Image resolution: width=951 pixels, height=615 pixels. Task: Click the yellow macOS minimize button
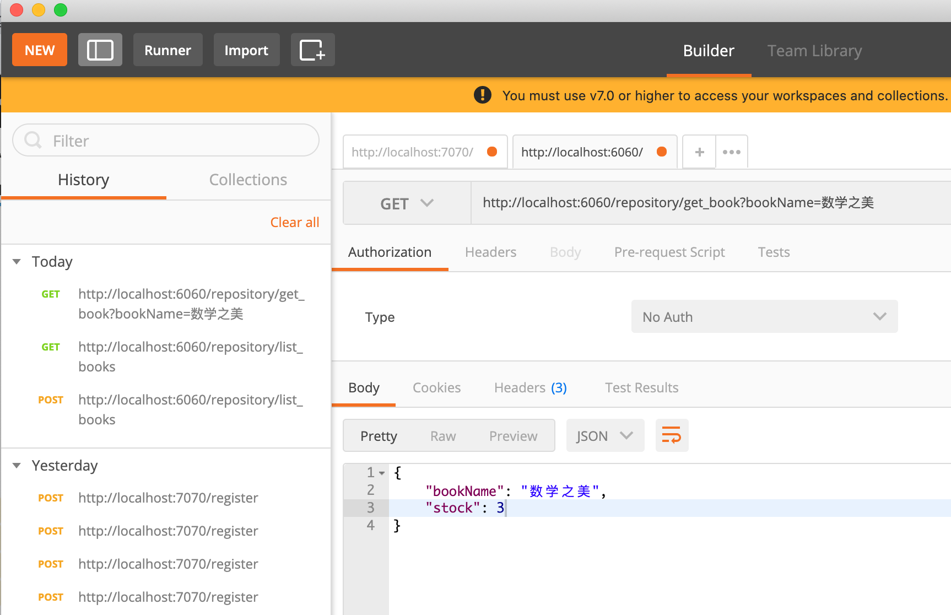[x=39, y=10]
